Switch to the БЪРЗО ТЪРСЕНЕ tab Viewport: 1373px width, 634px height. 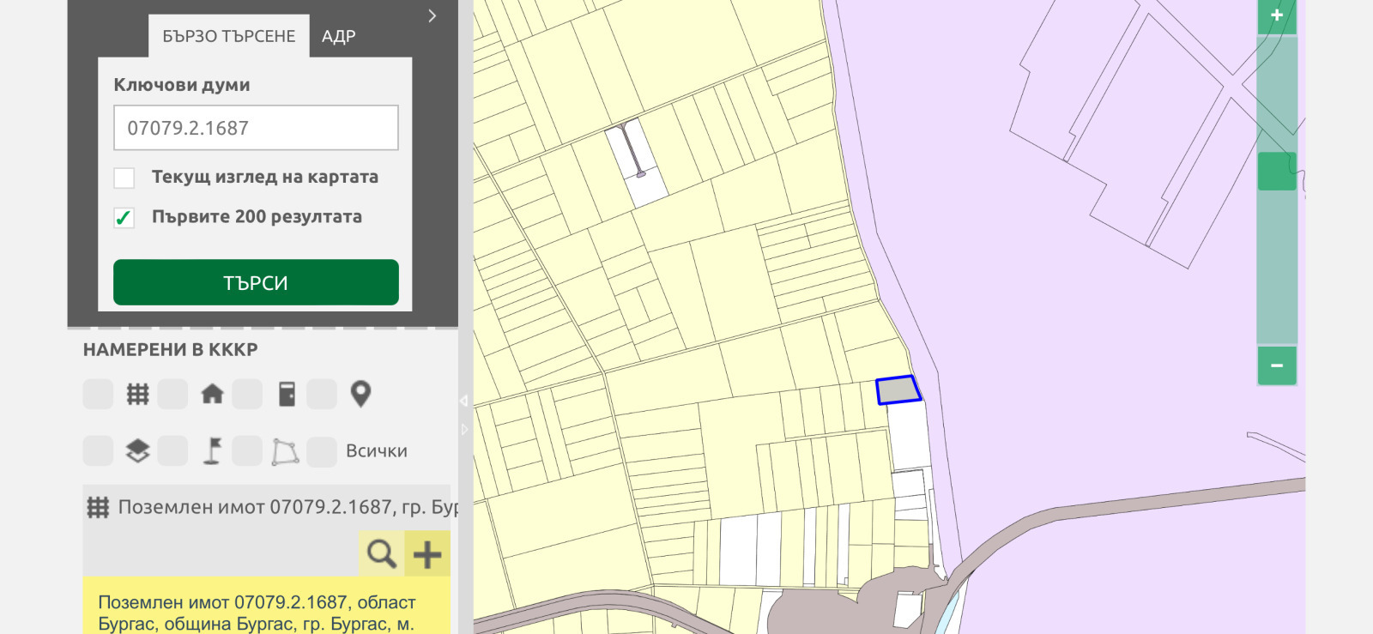click(x=228, y=36)
